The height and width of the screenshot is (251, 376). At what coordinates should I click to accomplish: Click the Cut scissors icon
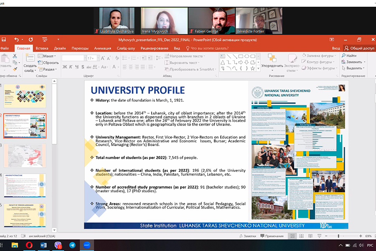pos(15,56)
